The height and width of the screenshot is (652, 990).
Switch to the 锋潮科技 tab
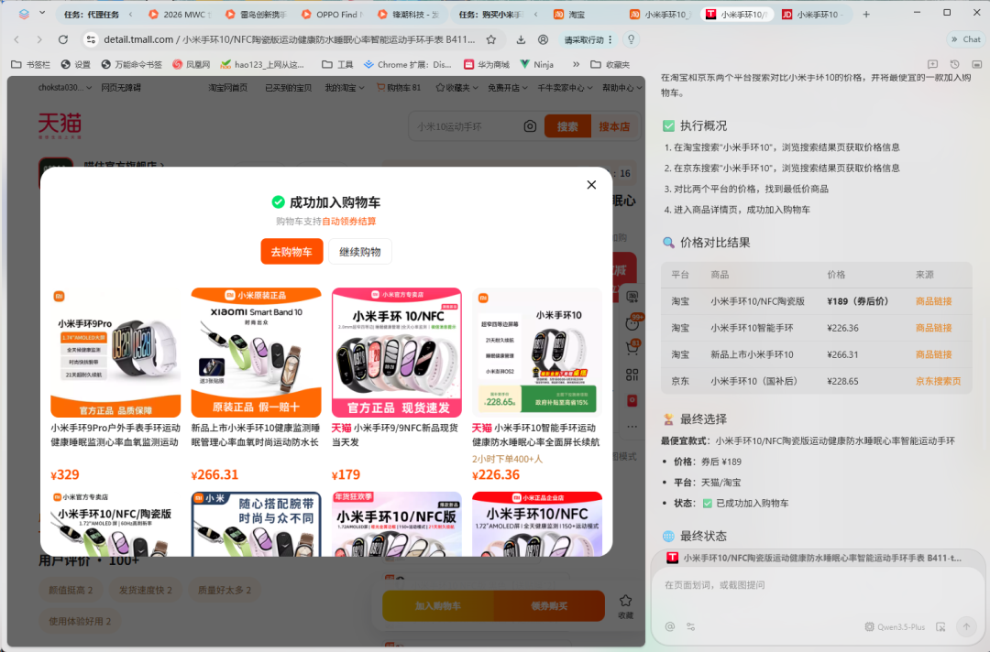(409, 14)
